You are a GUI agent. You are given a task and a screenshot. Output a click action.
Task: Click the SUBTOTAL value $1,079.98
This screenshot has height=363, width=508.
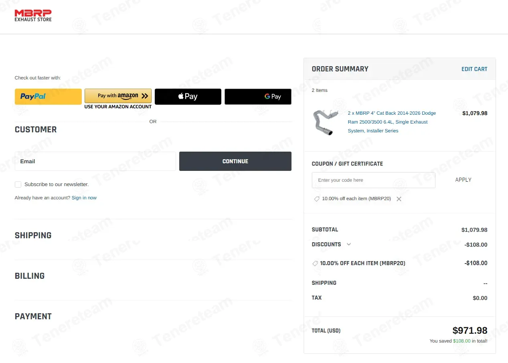[x=474, y=230]
